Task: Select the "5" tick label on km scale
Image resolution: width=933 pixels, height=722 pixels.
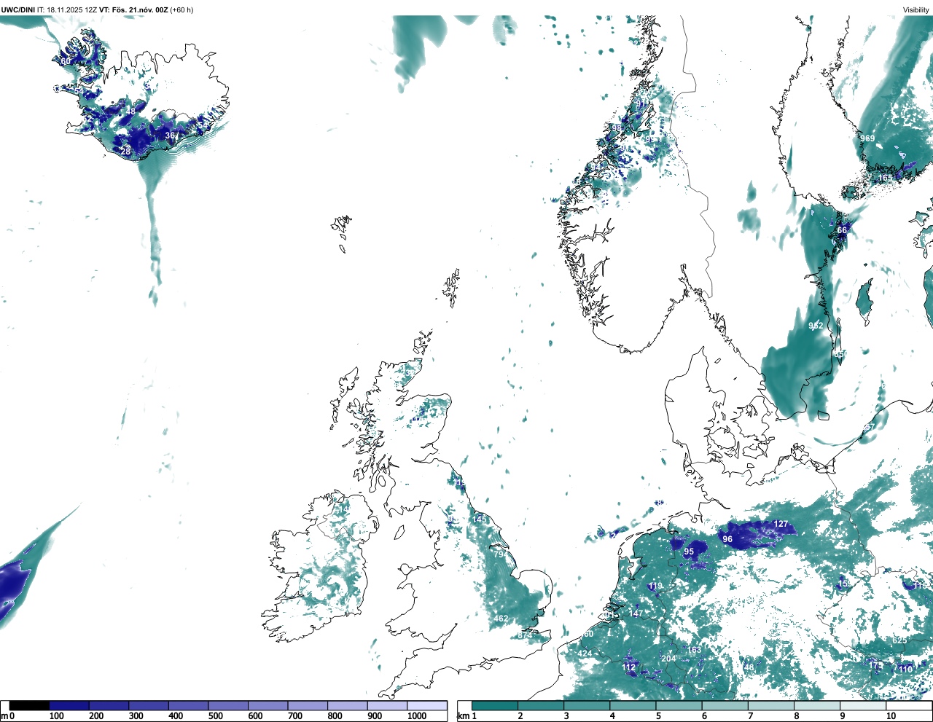Action: tap(658, 716)
